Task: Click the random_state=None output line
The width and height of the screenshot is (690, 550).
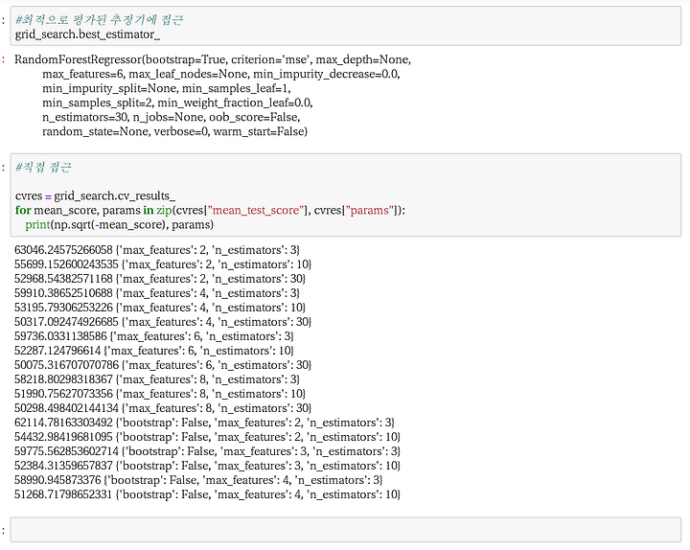Action: tap(174, 131)
